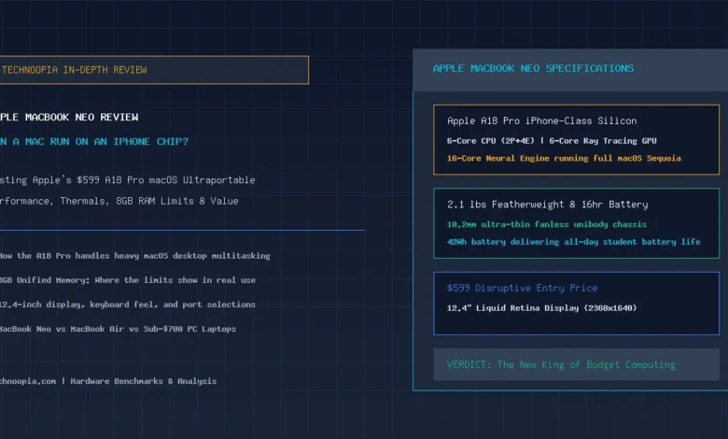Select 'Unified Memory: Where the limits show' line
Image resolution: width=728 pixels, height=439 pixels.
(107, 280)
